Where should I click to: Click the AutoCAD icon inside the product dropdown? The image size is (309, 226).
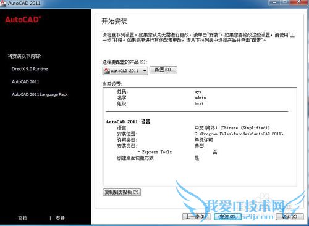point(107,71)
